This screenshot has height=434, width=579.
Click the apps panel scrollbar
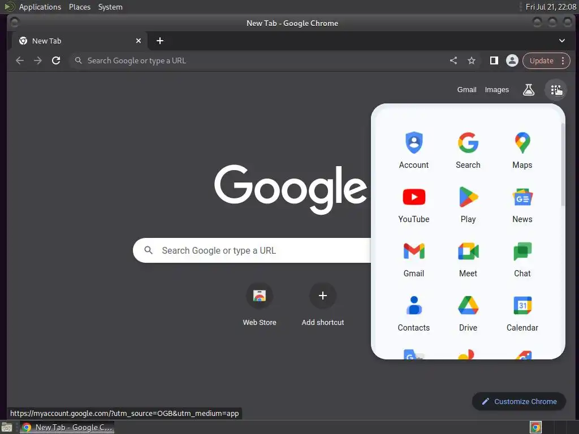coord(563,164)
